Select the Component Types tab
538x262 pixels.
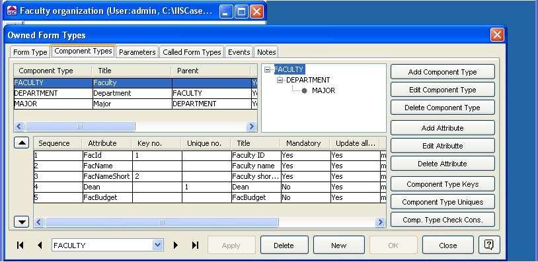click(83, 51)
